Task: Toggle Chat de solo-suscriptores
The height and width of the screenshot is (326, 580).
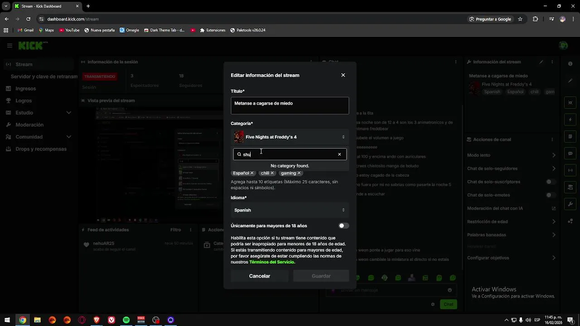Action: (x=551, y=182)
